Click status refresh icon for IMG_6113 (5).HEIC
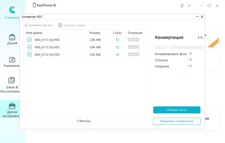Screen dimensions: 225x143 point(118,47)
